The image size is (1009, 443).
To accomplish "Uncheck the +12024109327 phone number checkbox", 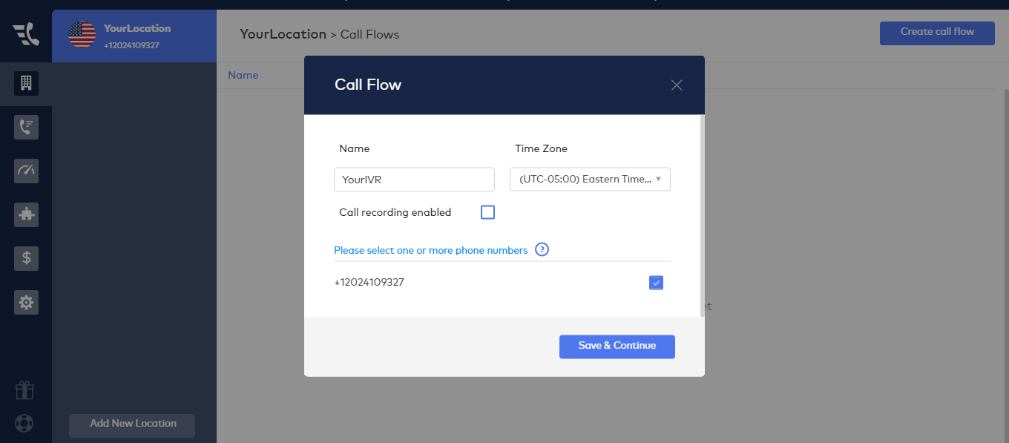I will (656, 283).
